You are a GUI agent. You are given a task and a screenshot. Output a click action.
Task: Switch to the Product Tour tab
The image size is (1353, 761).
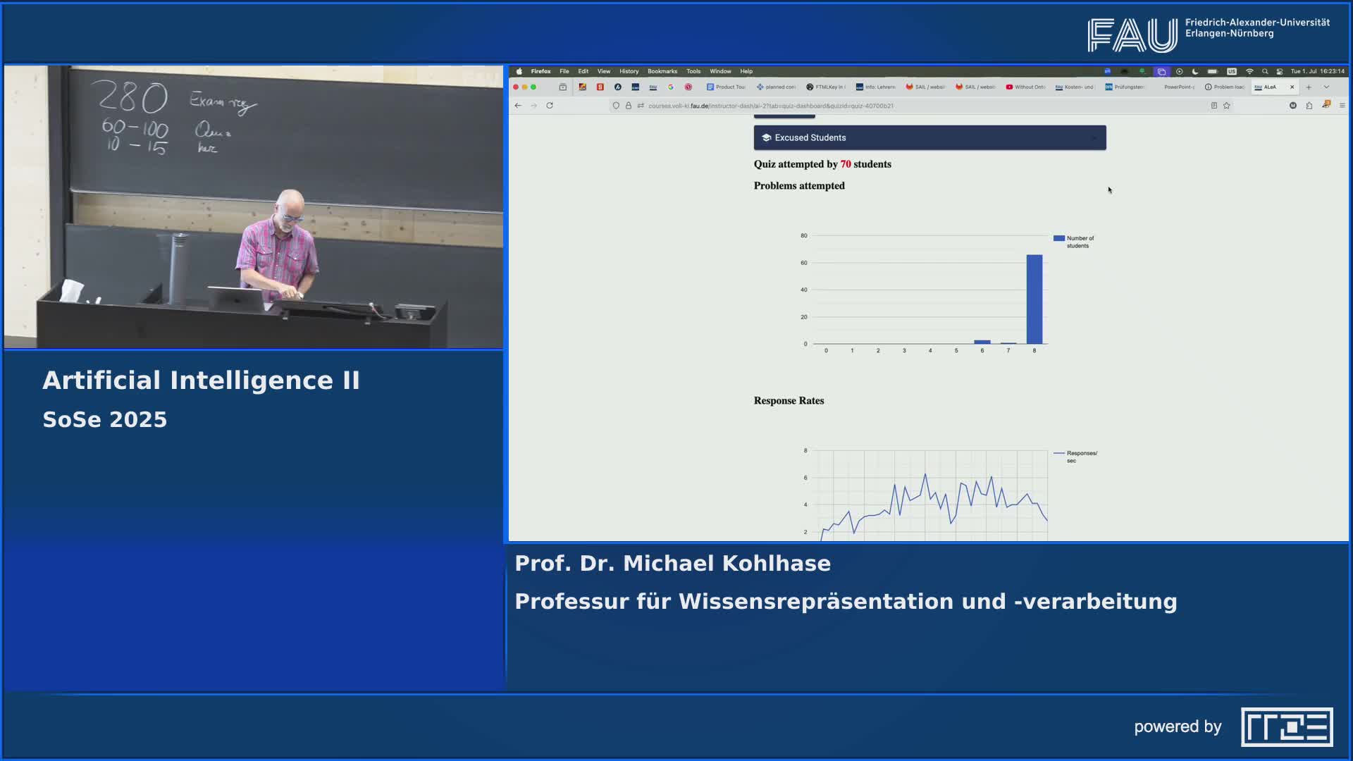(726, 87)
